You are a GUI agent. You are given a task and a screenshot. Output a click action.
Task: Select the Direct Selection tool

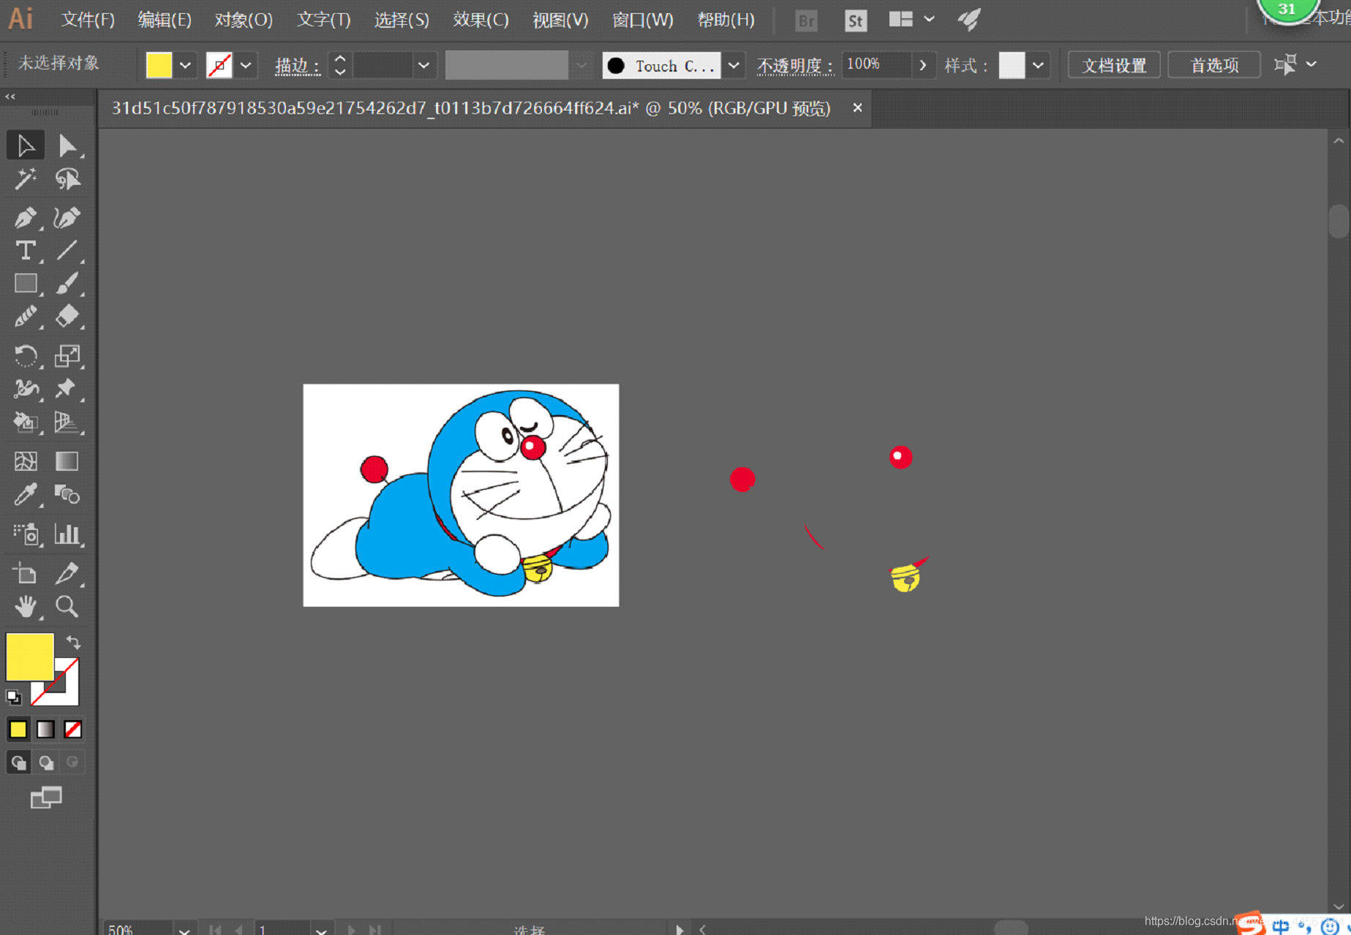pos(67,145)
